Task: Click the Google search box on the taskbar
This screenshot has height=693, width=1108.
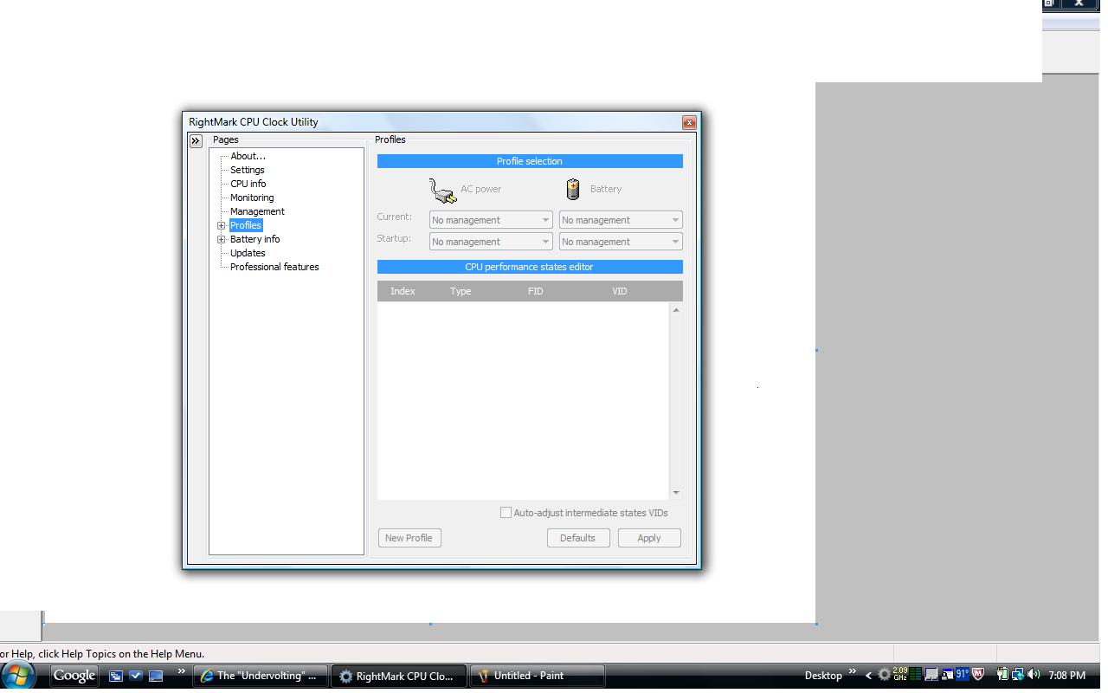Action: click(x=74, y=676)
